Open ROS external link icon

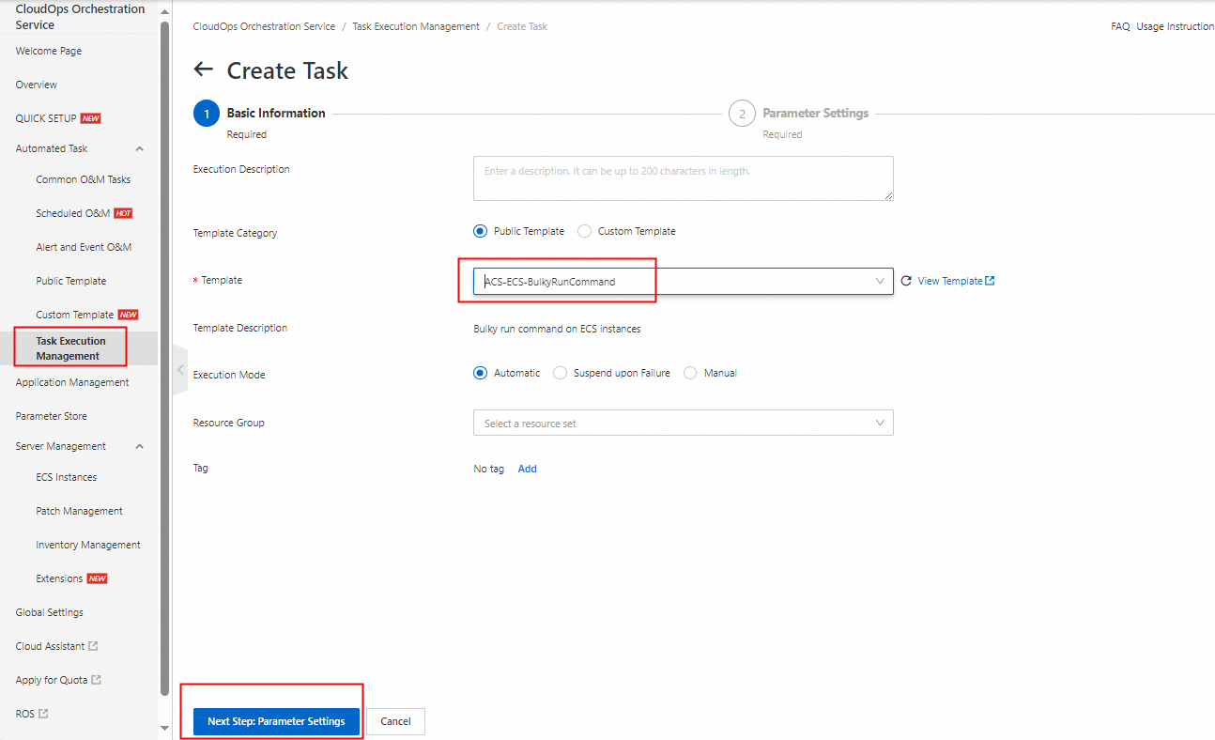click(43, 714)
